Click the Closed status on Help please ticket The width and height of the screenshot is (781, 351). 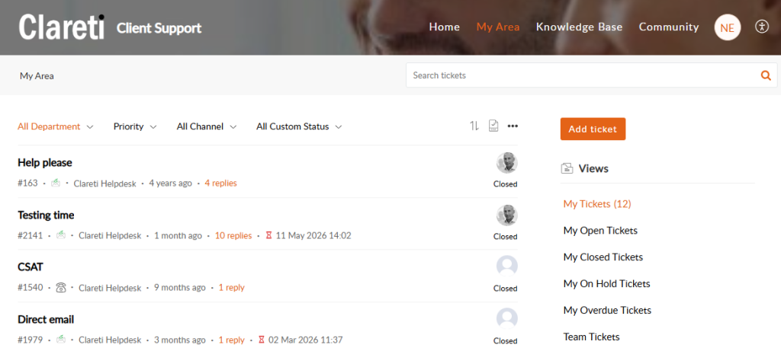(x=506, y=184)
